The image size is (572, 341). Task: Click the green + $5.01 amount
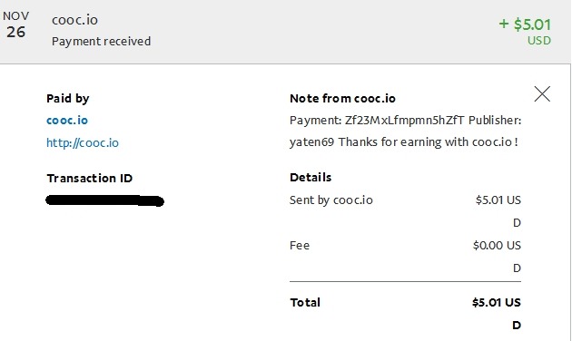[x=525, y=24]
